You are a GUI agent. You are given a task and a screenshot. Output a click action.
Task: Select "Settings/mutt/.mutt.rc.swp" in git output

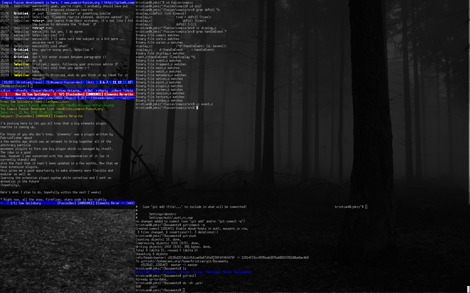pyautogui.click(x=171, y=218)
